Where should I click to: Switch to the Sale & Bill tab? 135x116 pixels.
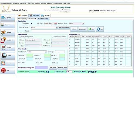click(x=35, y=16)
